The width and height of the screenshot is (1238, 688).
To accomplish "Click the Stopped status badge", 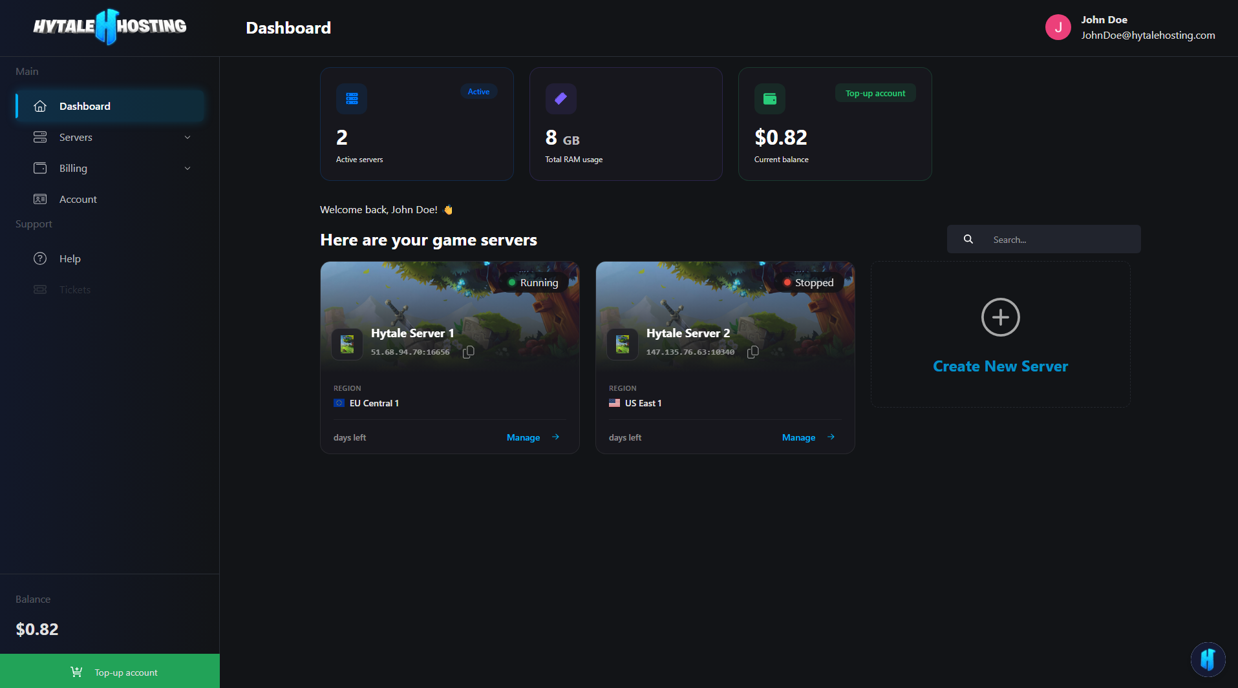I will [809, 283].
